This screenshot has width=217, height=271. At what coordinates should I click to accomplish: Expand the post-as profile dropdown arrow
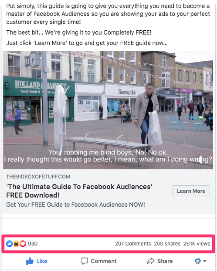click(205, 261)
